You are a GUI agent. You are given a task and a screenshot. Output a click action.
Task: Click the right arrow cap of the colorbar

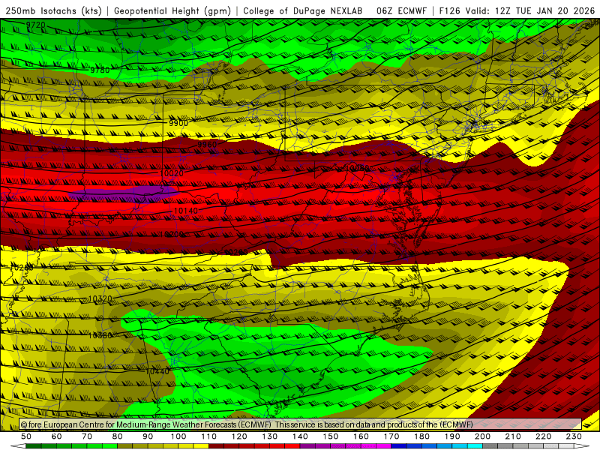582,446
